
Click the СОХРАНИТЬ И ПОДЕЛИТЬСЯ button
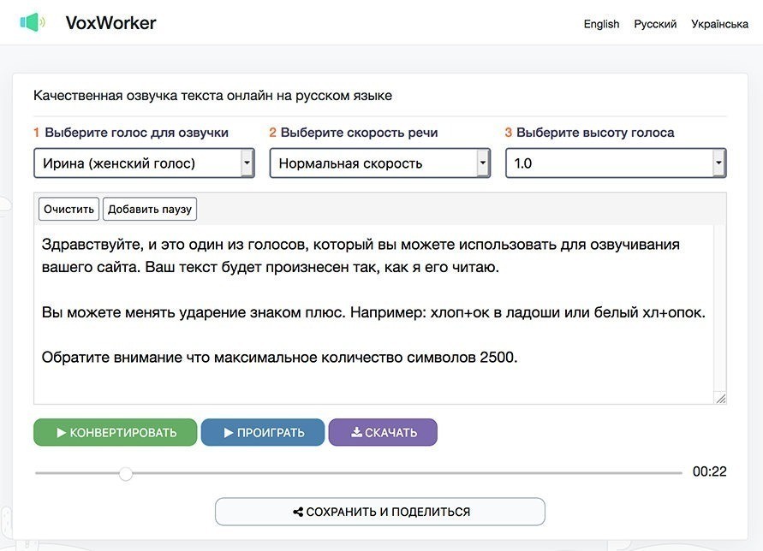pyautogui.click(x=380, y=512)
